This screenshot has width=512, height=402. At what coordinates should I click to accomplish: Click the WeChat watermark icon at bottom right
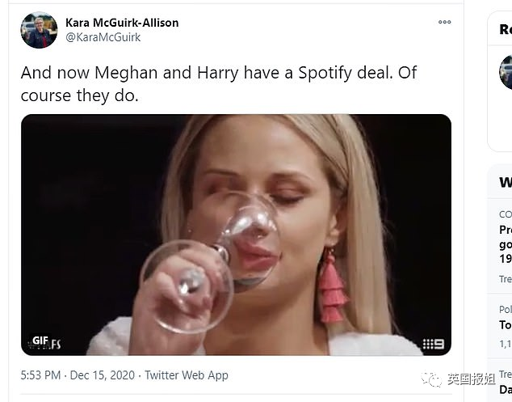[434, 379]
